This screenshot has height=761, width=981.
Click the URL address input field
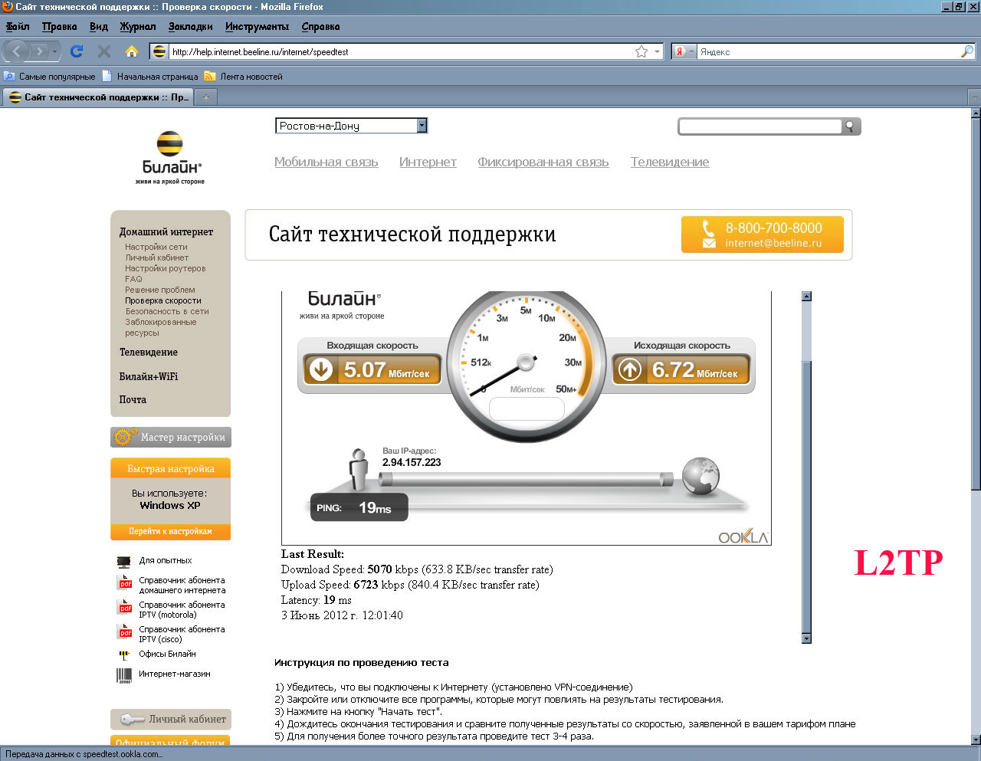pos(402,52)
